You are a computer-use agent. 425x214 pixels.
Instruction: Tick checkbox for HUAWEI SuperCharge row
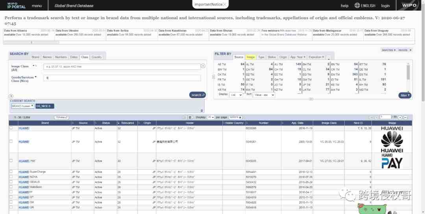click(x=11, y=172)
